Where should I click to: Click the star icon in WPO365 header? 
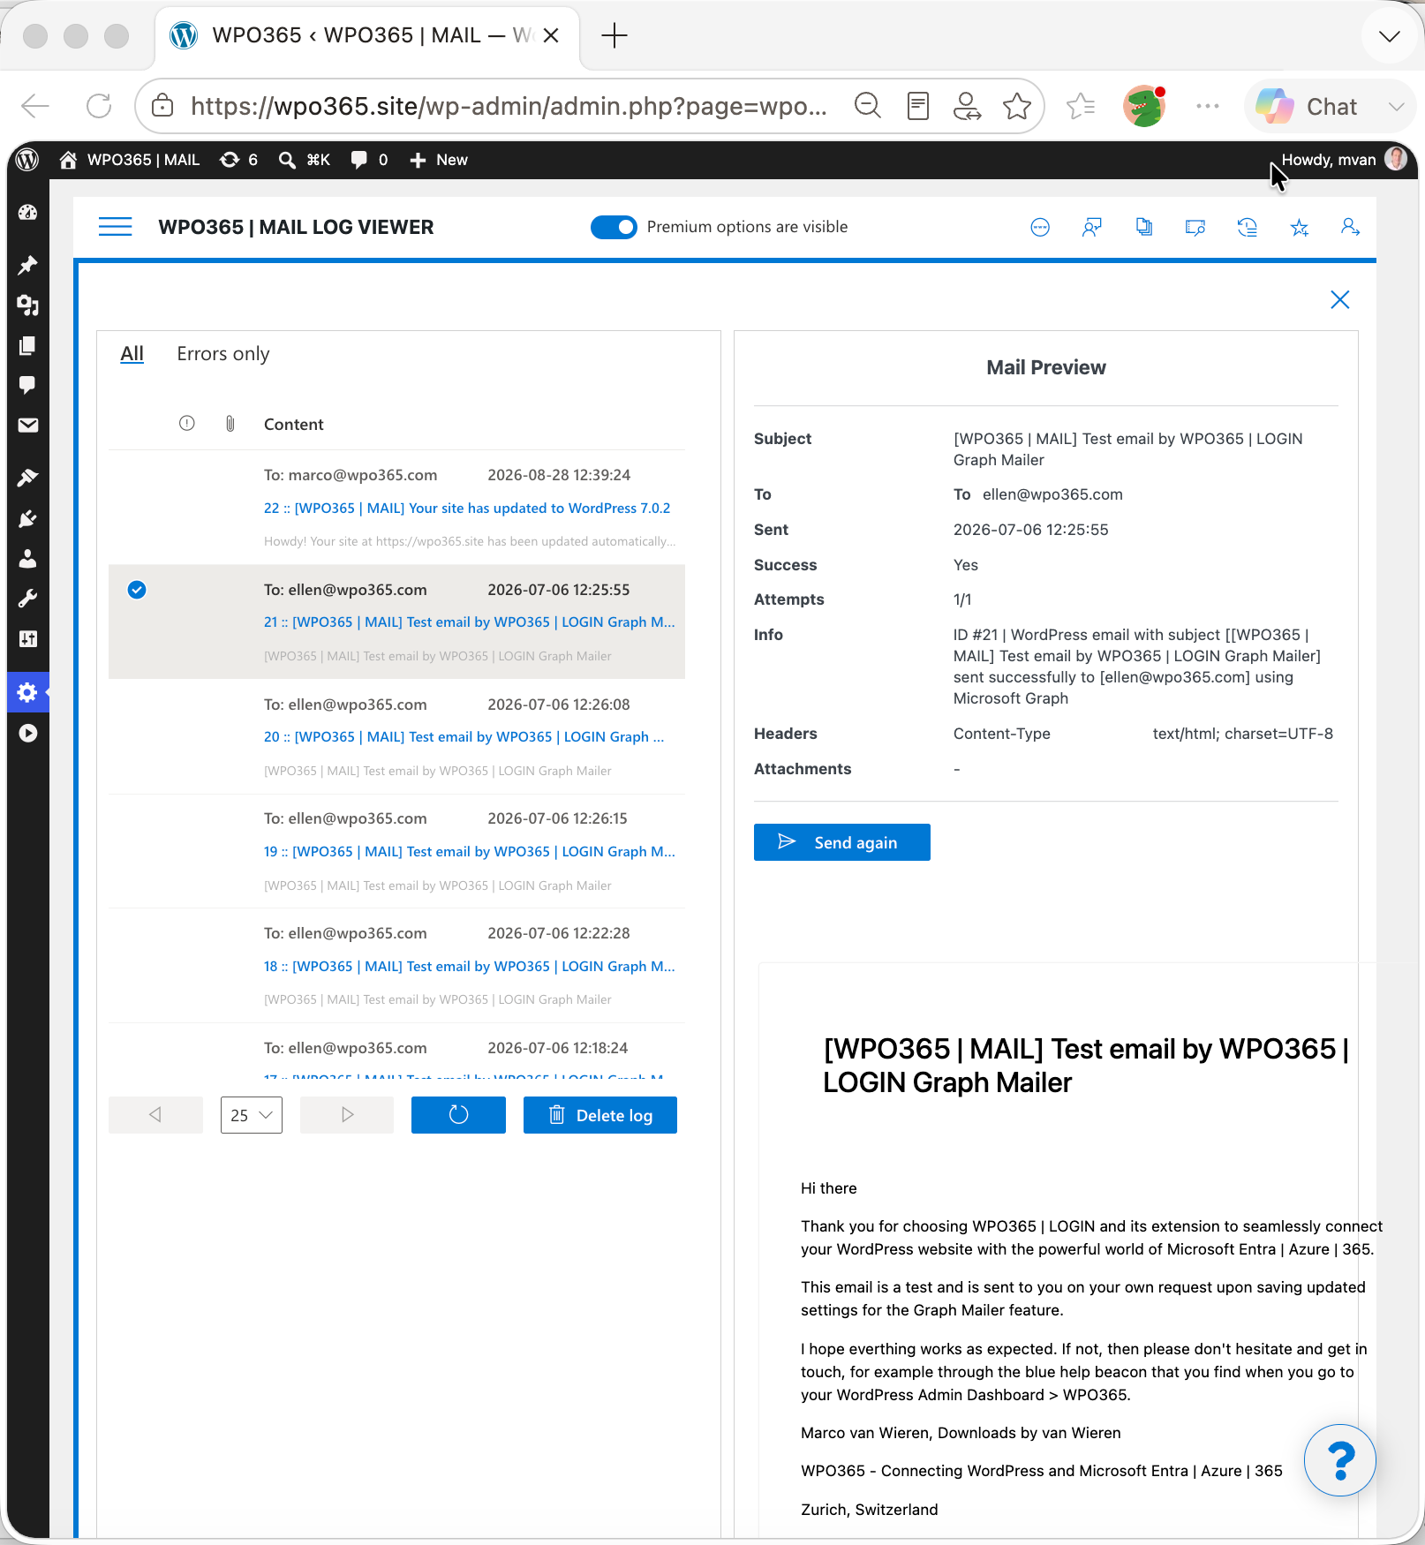tap(1299, 228)
